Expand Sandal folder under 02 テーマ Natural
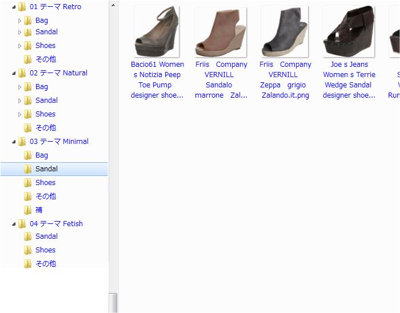 pos(19,101)
